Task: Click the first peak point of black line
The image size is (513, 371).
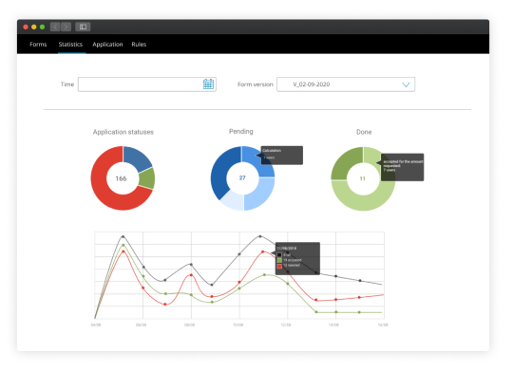Action: (x=123, y=236)
